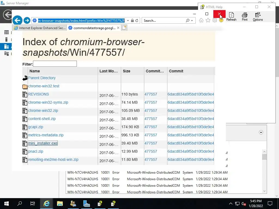Download mini_installer.exe
279x209 pixels.
pyautogui.click(x=43, y=143)
